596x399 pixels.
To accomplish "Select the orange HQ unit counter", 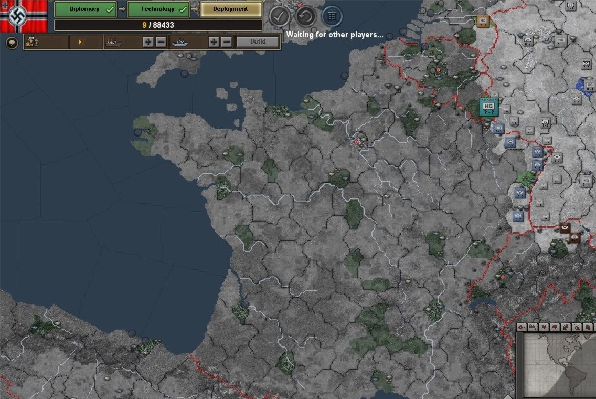I will [482, 21].
